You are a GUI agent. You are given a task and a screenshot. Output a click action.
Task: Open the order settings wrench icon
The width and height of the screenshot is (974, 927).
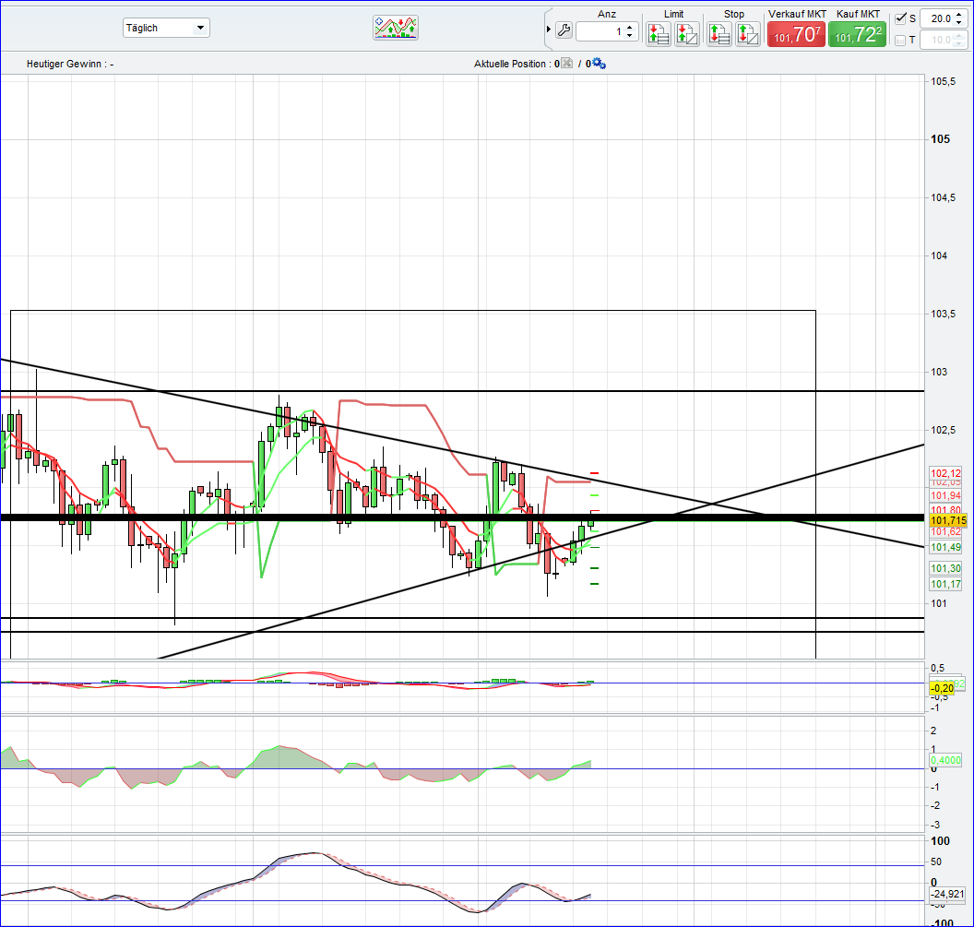564,30
